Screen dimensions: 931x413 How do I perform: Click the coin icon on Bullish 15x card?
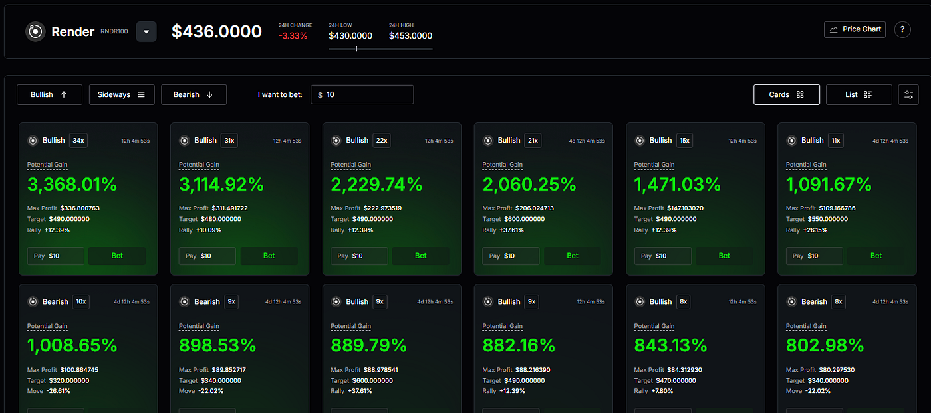pos(640,140)
